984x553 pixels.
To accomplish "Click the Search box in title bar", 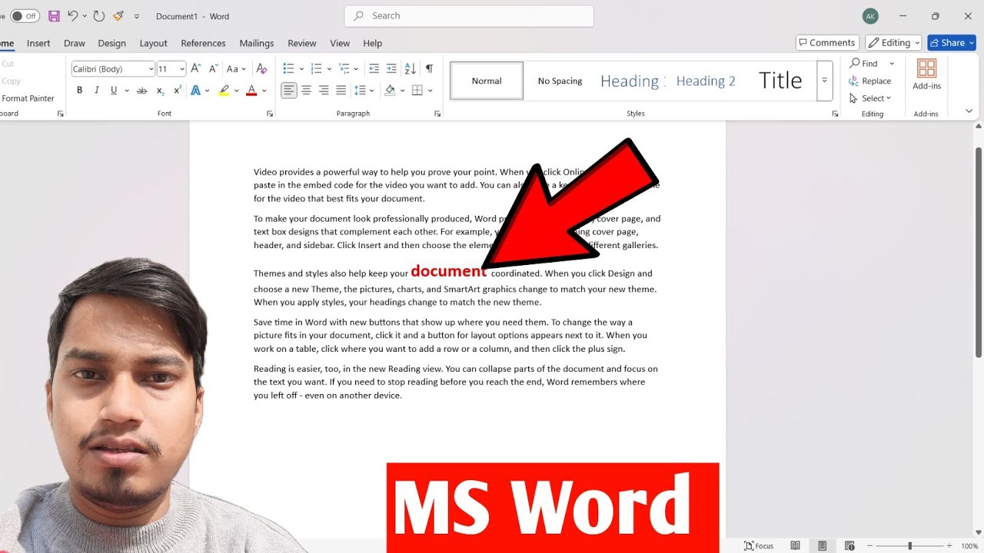I will pos(469,16).
